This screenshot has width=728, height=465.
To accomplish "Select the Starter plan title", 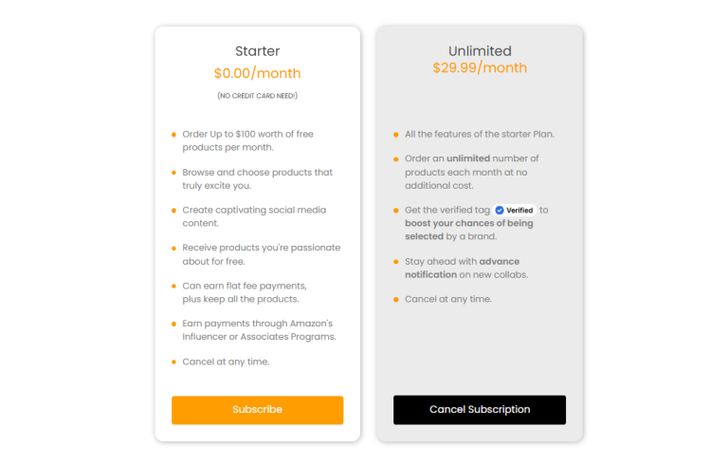I will pos(257,51).
